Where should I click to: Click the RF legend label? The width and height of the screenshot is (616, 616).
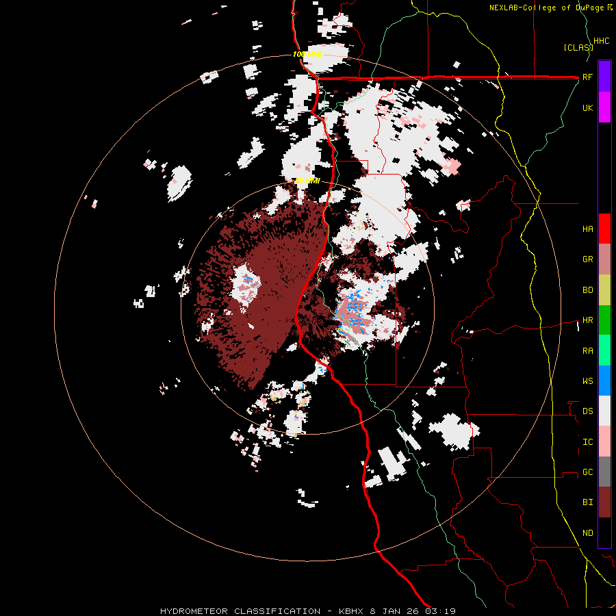[587, 77]
